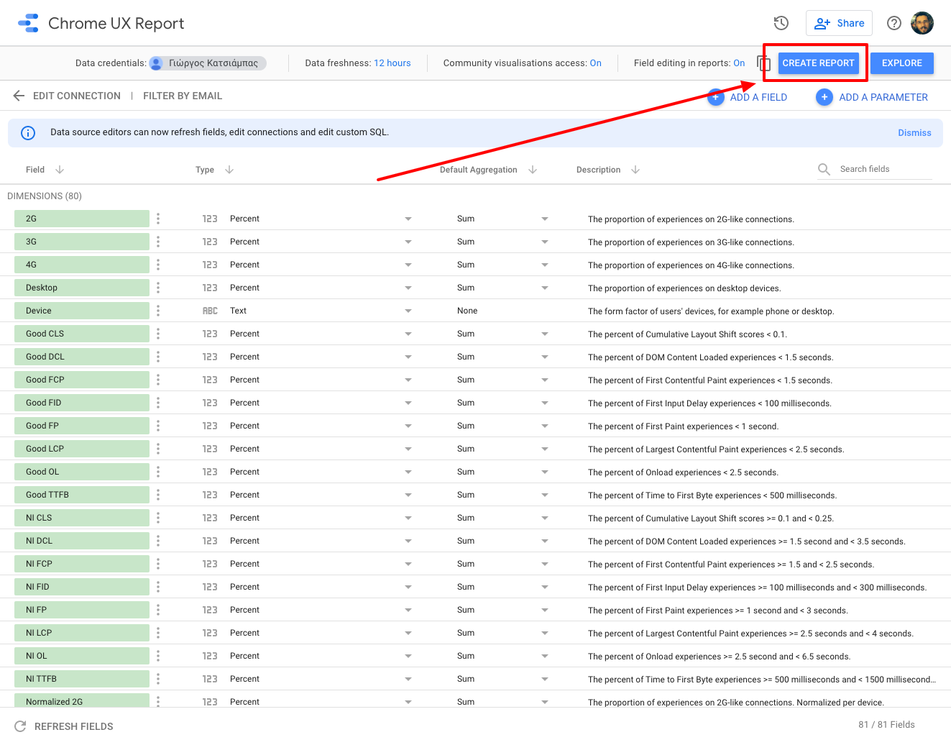Change data freshness 12 hours link
This screenshot has width=951, height=745.
[x=392, y=63]
